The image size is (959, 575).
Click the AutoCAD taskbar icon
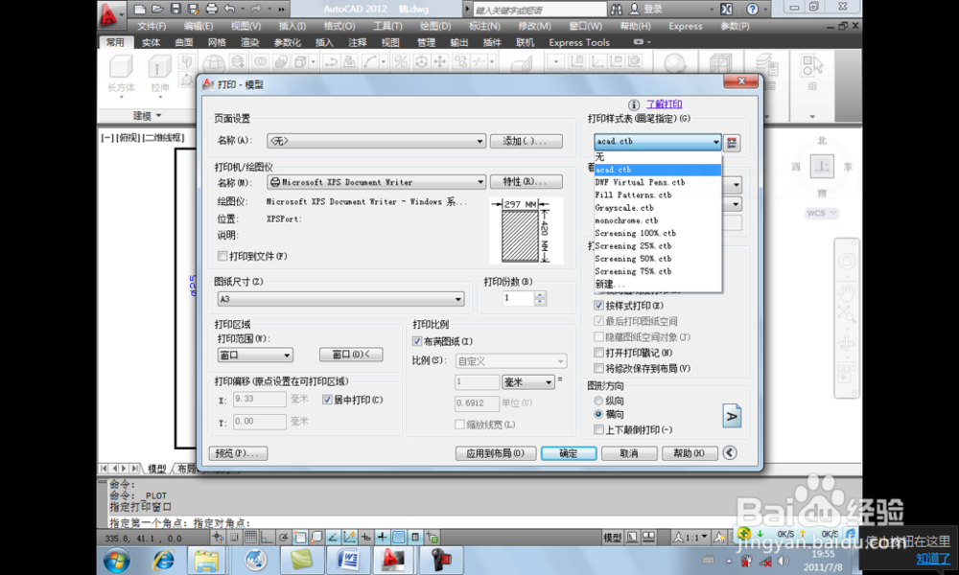393,560
